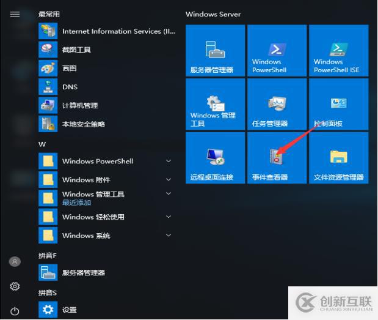Click the power button in left sidebar
Screen dimensions: 378x320
(15, 311)
